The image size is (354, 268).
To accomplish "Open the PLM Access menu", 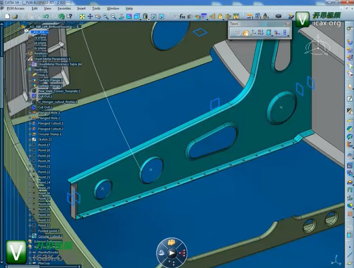I will (x=16, y=8).
